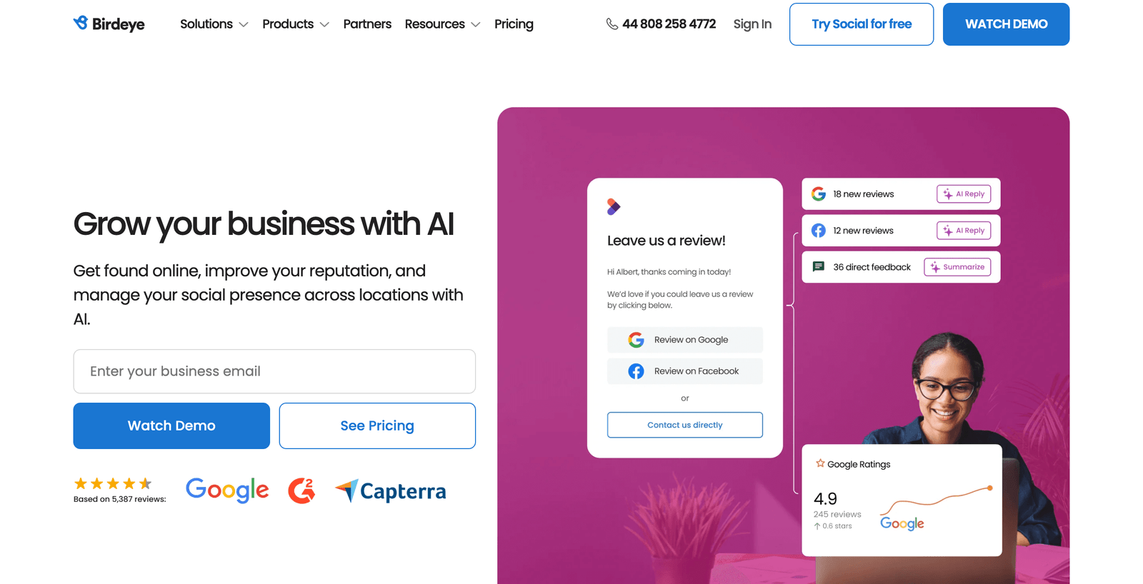
Task: Click the phone icon beside the number
Action: 612,24
